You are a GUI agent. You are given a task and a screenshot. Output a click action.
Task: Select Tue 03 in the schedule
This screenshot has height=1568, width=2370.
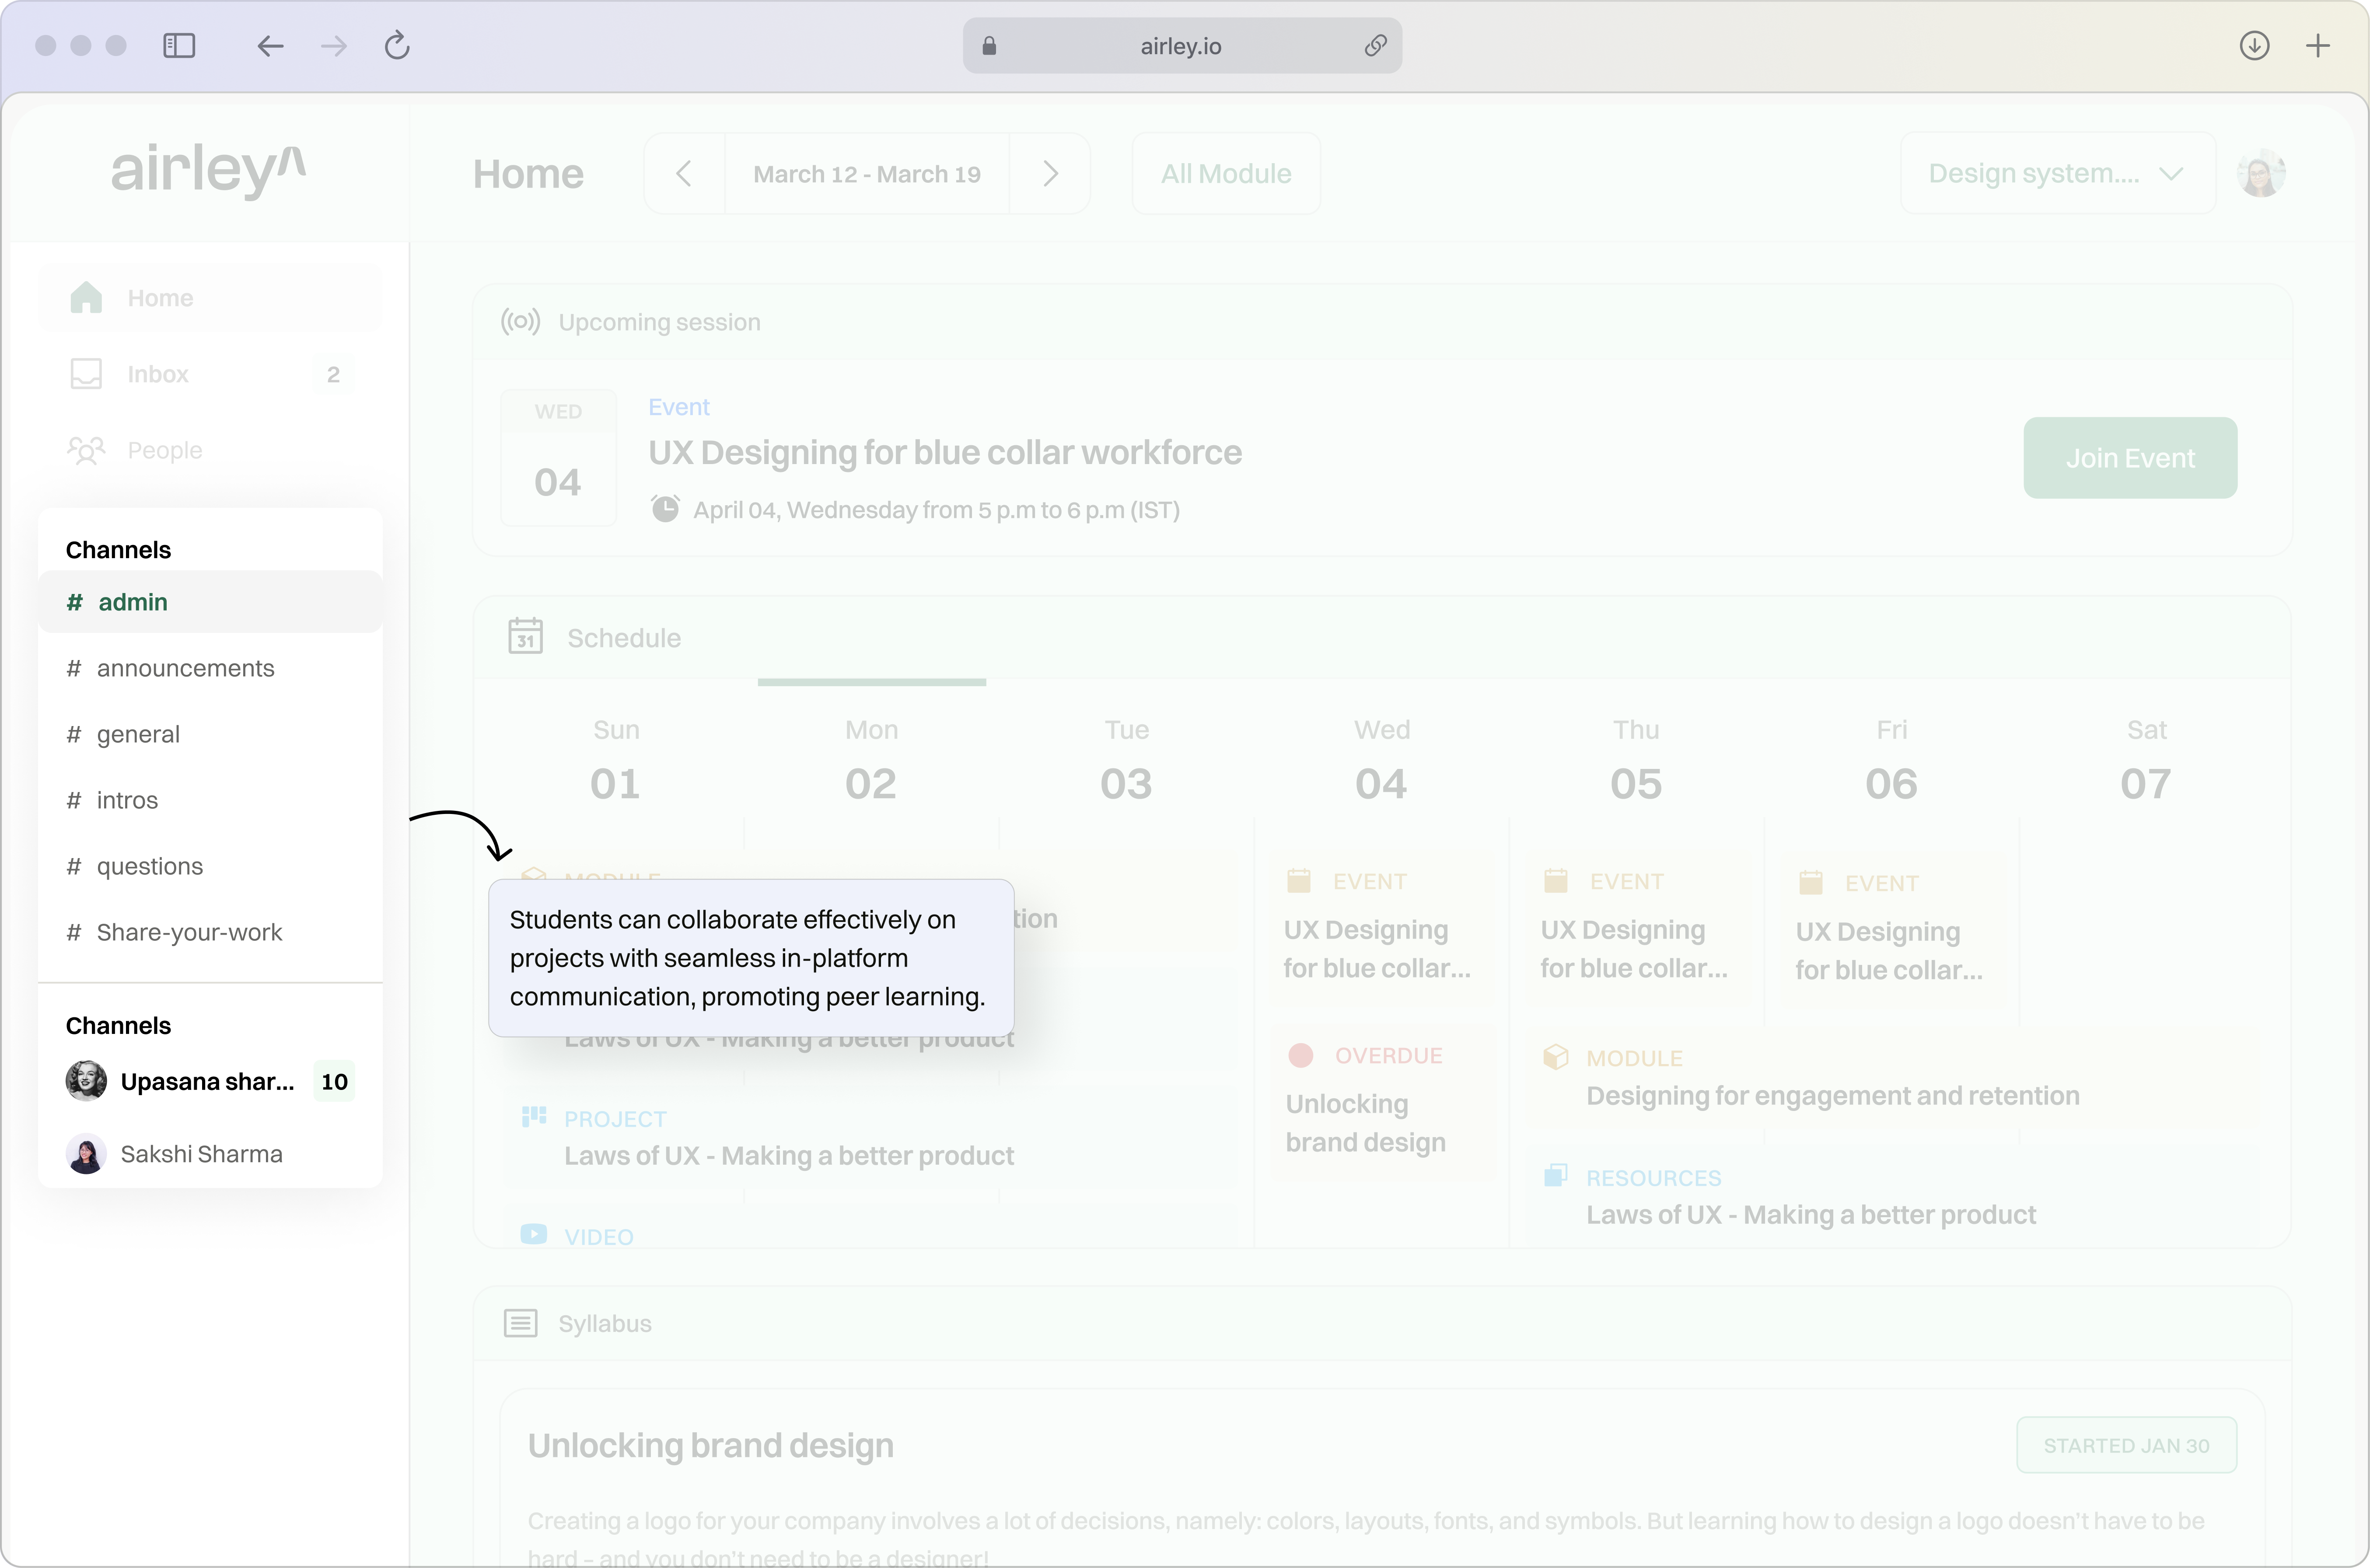(1126, 760)
